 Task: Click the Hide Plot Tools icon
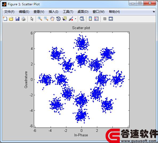105,19
